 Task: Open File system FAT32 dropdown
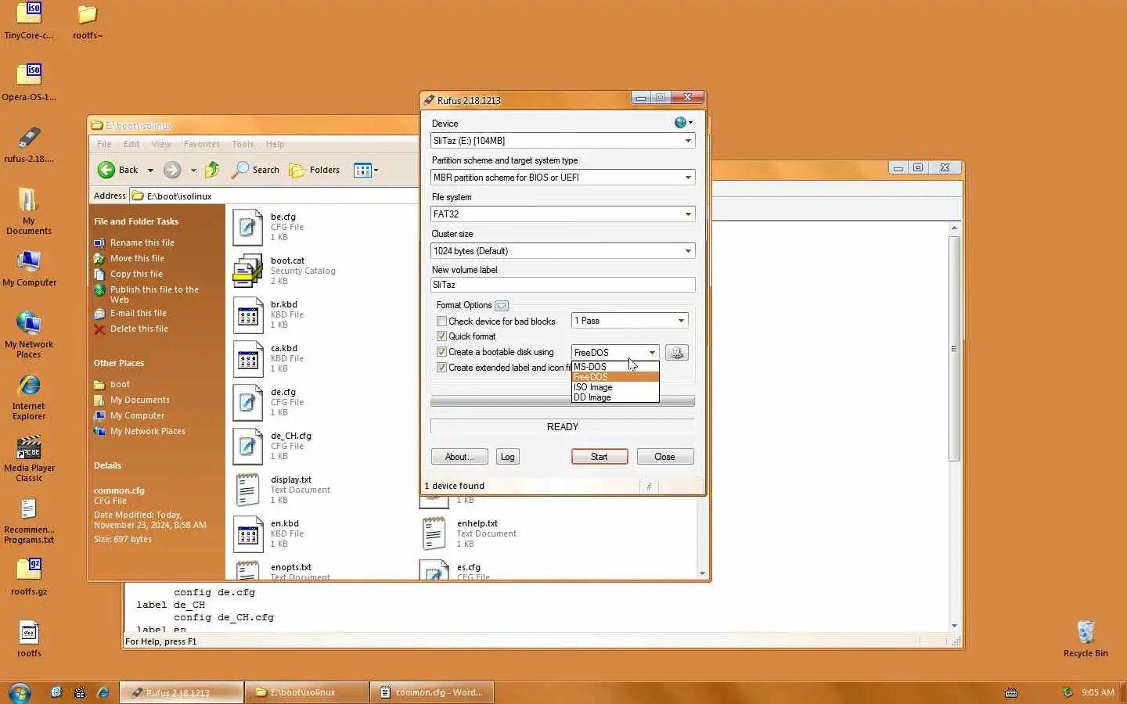563,214
